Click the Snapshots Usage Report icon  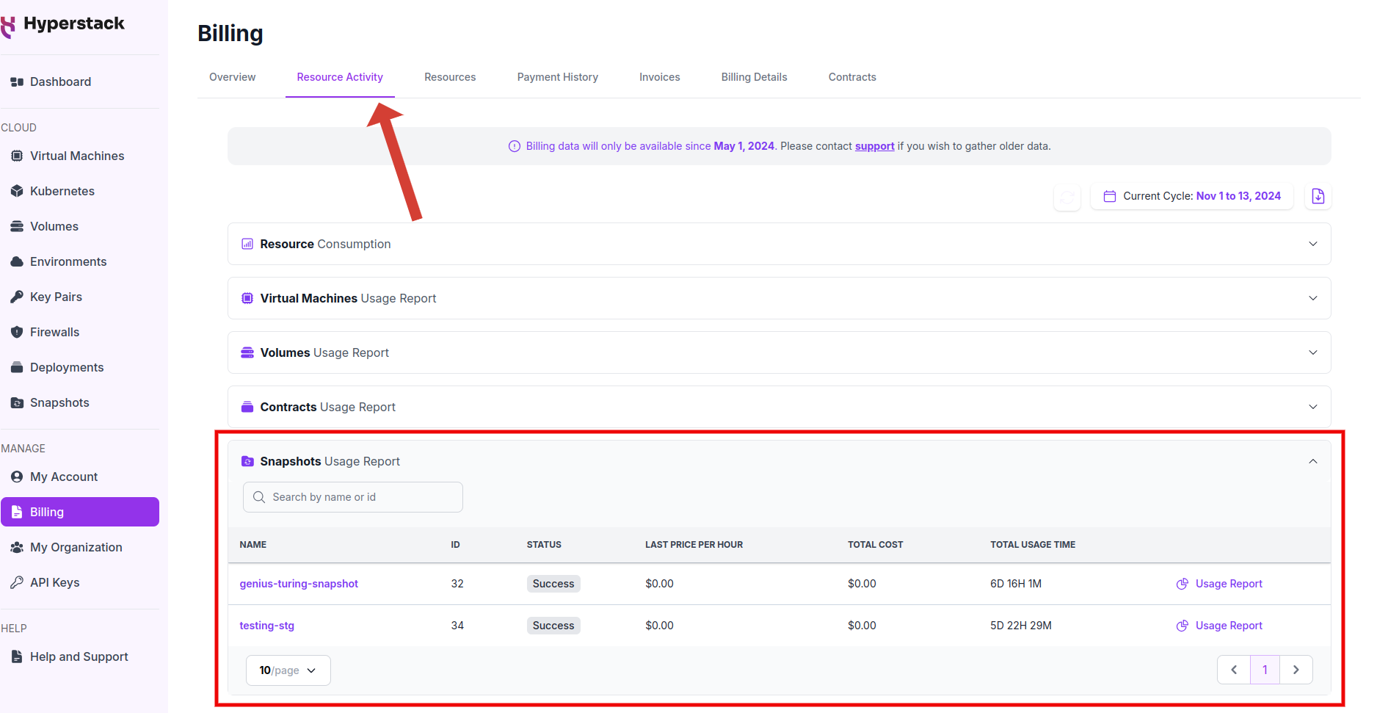tap(247, 461)
